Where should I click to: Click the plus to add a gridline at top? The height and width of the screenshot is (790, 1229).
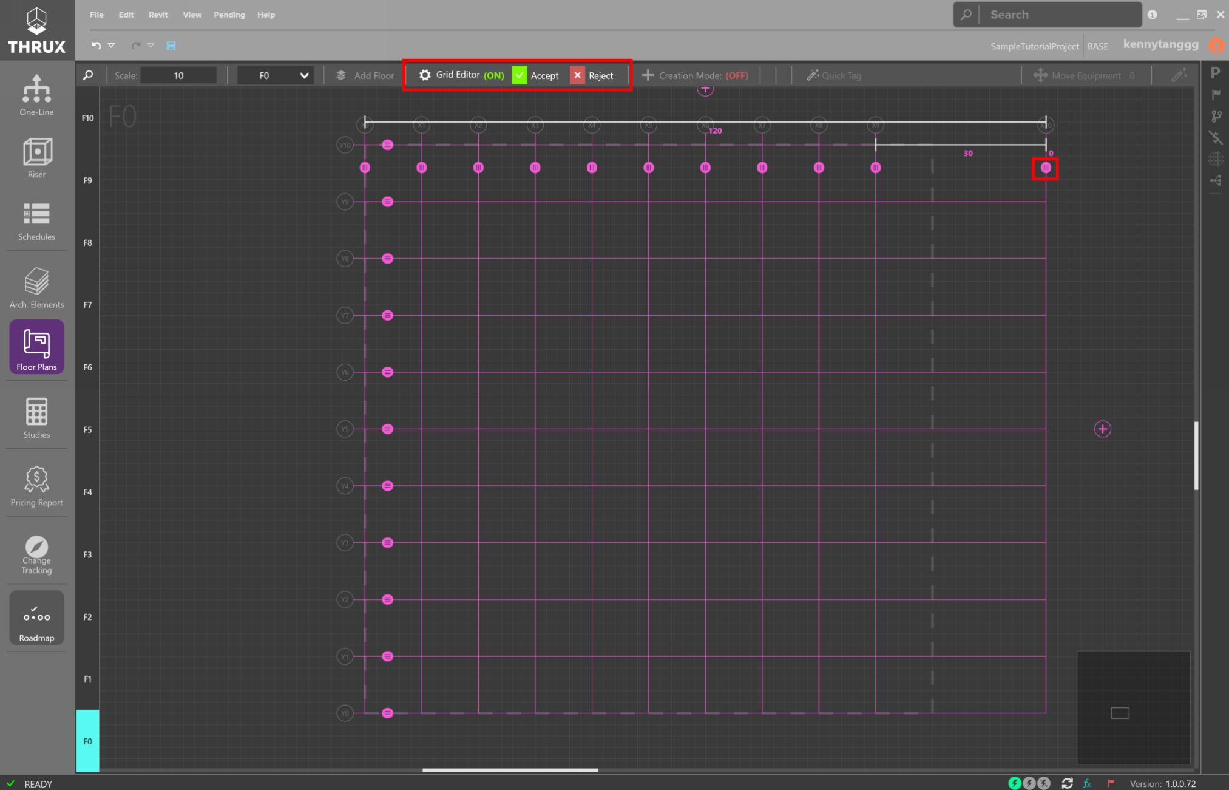(705, 89)
